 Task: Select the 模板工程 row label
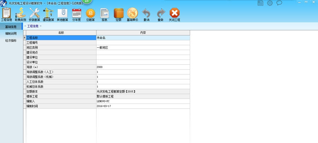point(61,97)
